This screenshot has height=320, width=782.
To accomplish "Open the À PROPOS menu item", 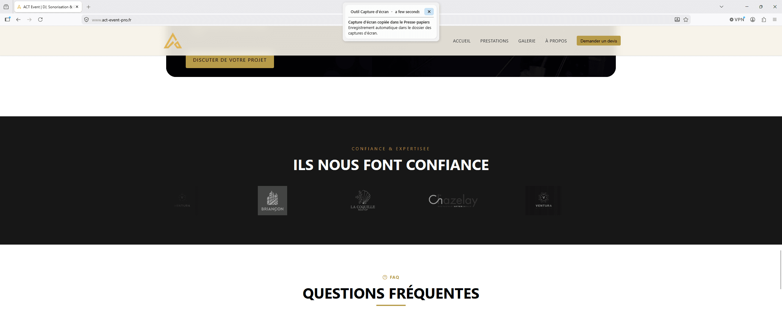I will pos(556,41).
